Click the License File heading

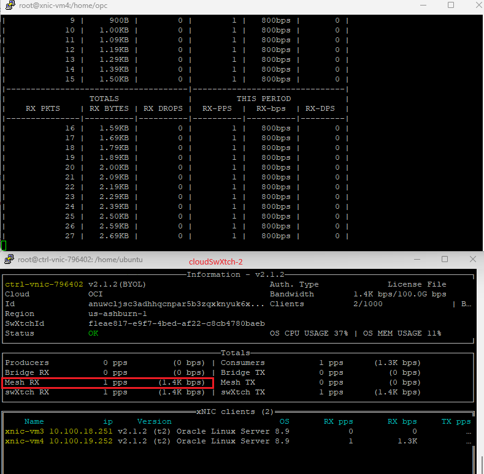[417, 284]
